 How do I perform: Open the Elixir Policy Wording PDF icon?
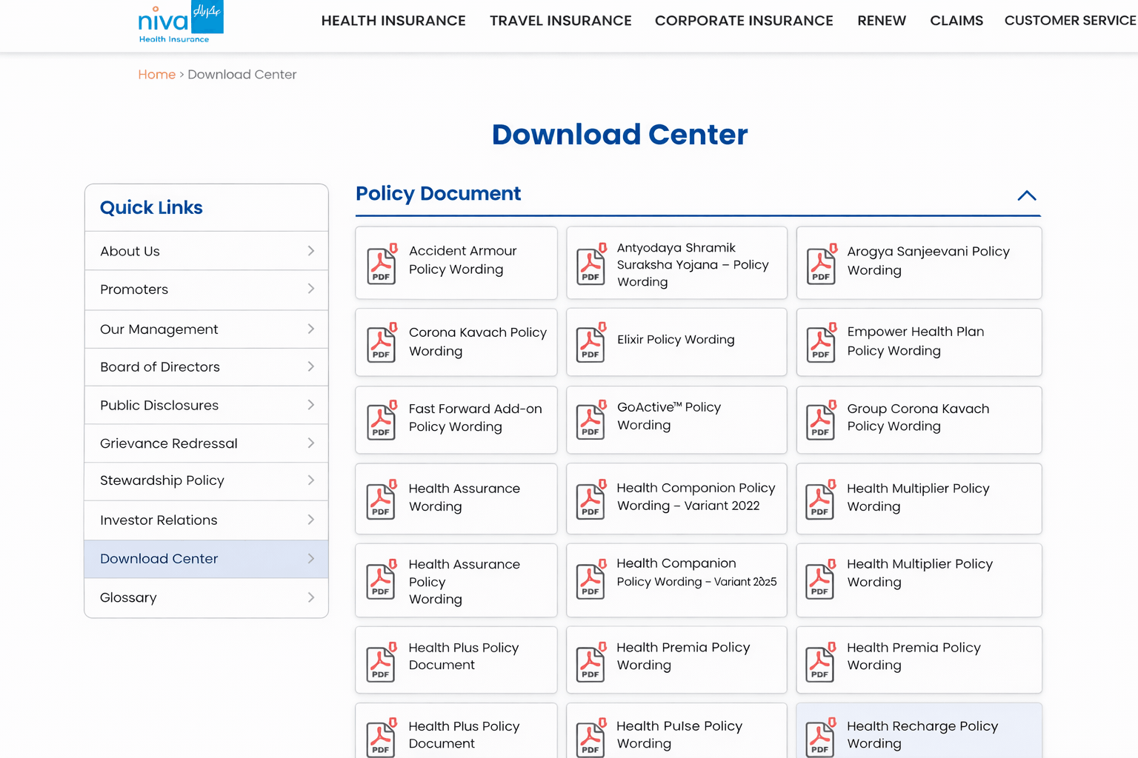pos(590,343)
